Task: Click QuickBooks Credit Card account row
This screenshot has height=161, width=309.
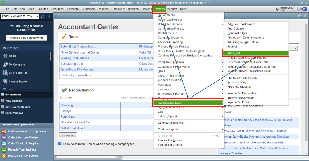Action: tap(90, 122)
